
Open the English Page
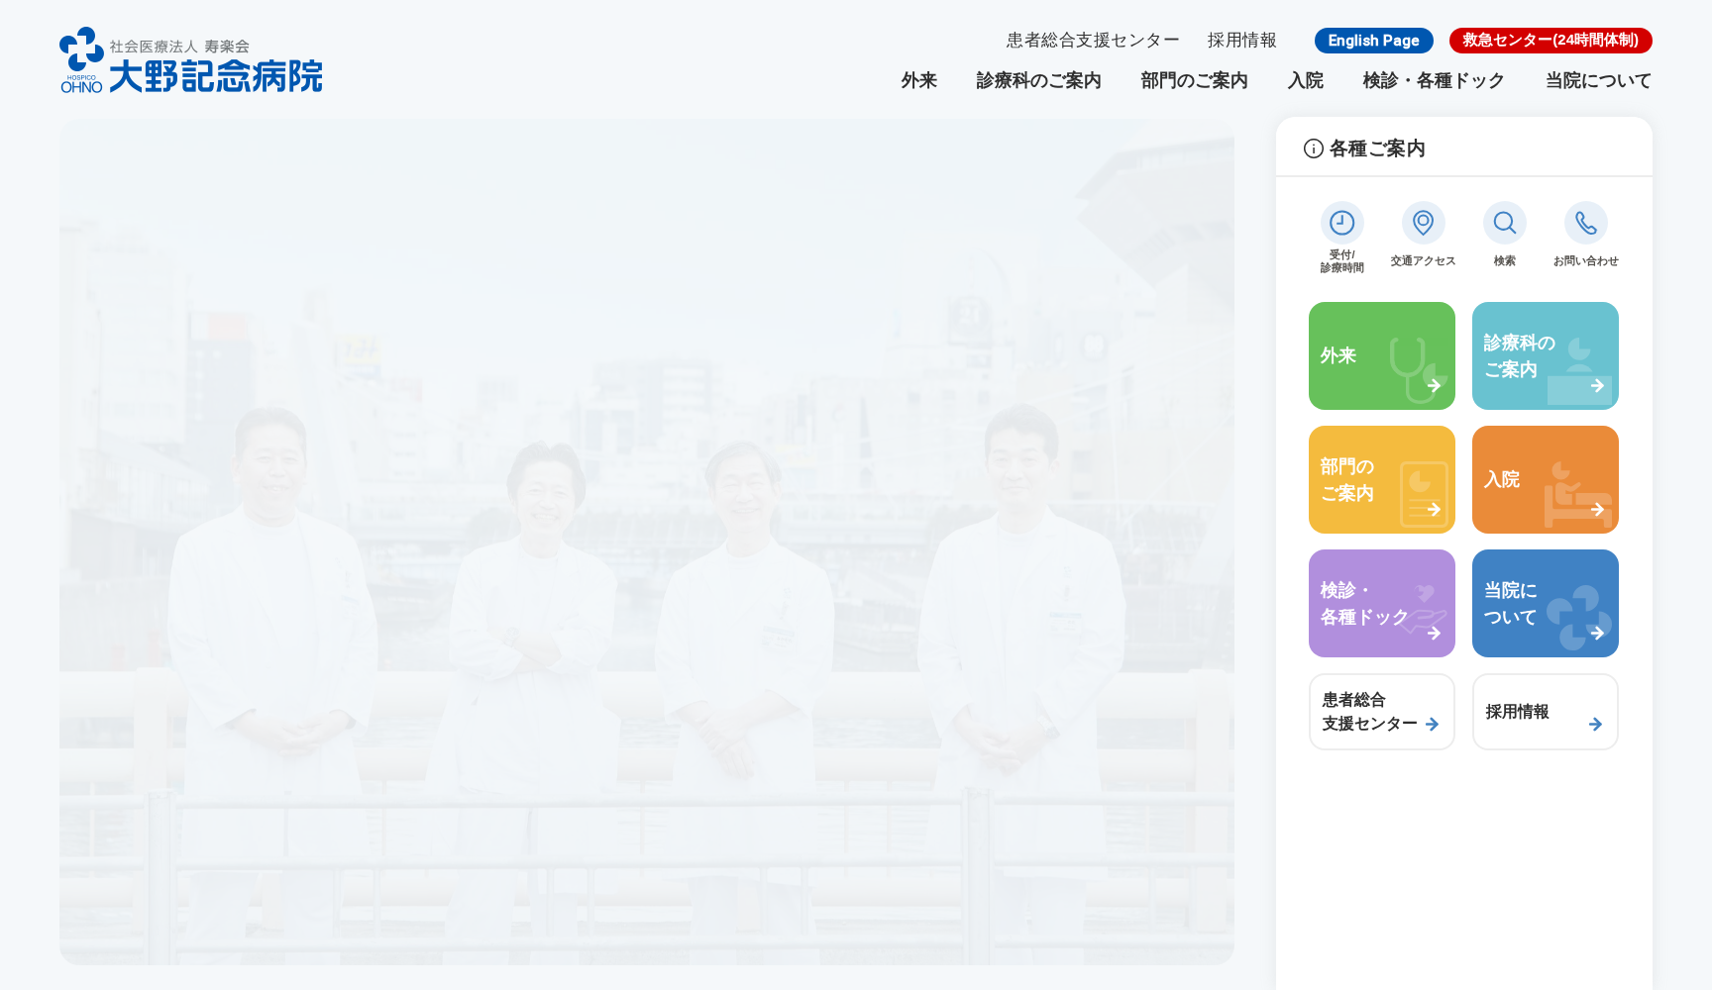(1373, 41)
